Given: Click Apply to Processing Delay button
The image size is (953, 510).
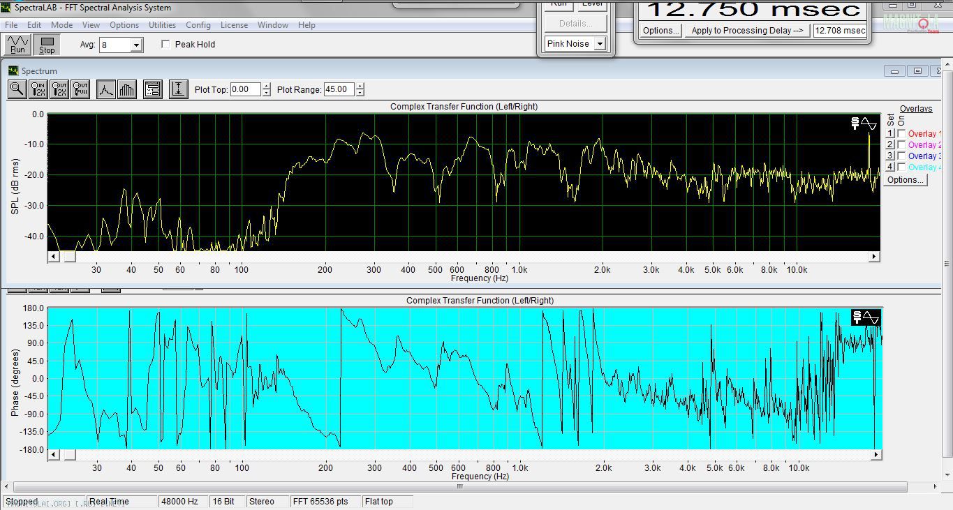Looking at the screenshot, I should click(x=747, y=31).
